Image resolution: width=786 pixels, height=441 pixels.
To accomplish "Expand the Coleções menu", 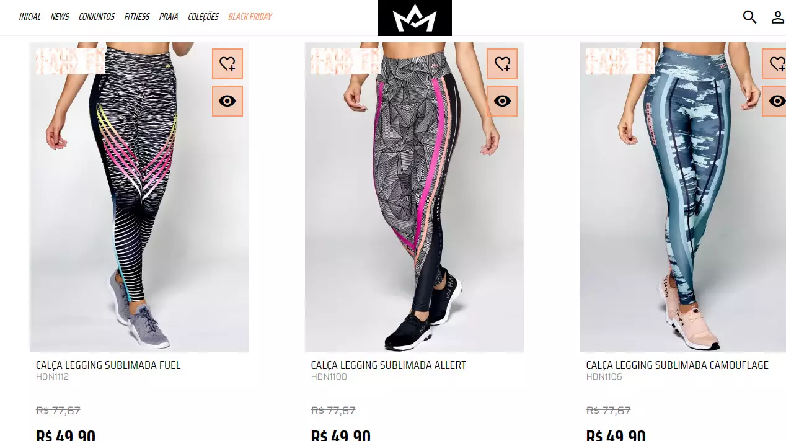I will [x=203, y=17].
